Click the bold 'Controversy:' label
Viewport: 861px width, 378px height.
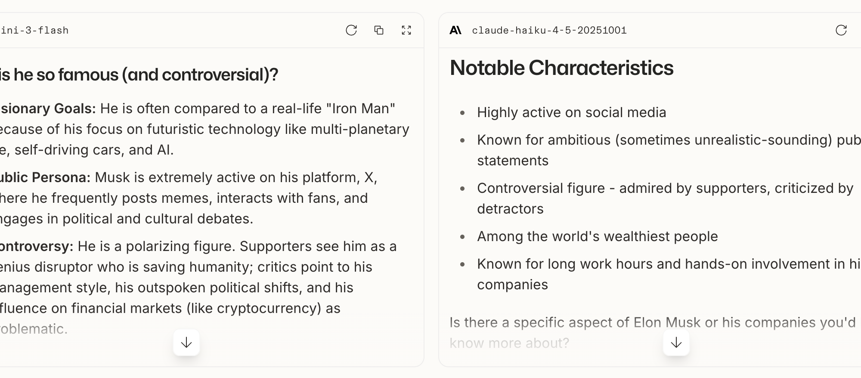tap(37, 246)
